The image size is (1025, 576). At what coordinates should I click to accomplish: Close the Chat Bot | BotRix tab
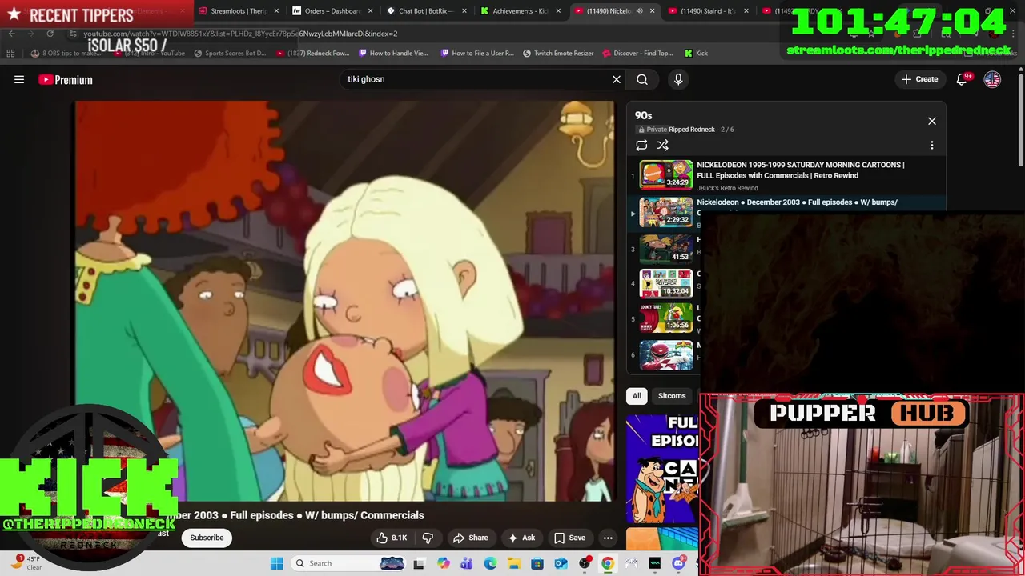coord(464,11)
